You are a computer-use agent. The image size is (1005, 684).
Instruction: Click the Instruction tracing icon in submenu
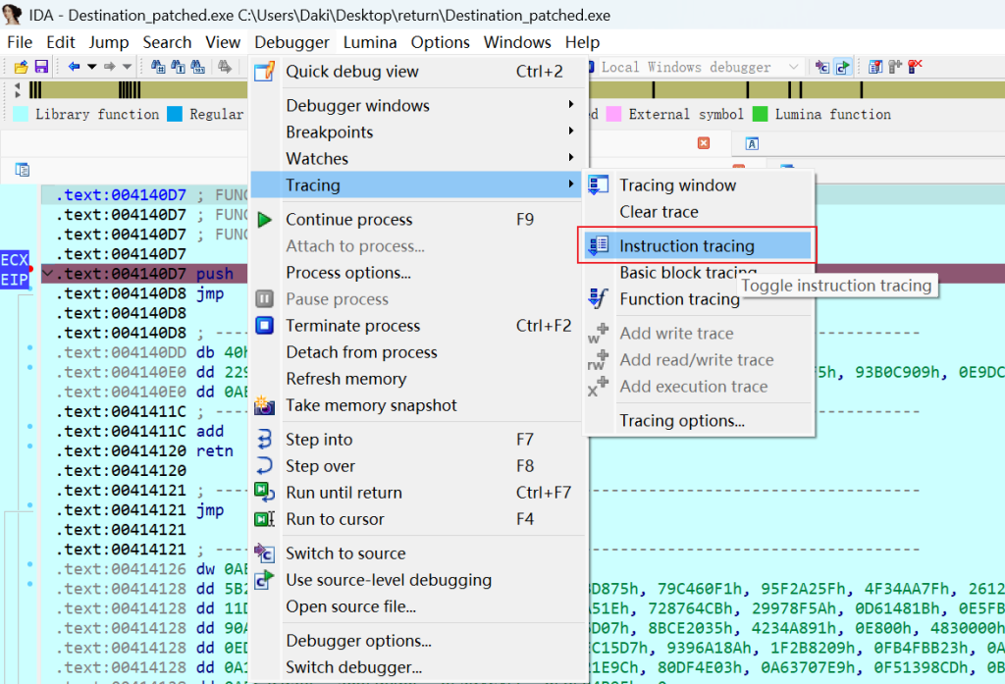[x=598, y=245]
